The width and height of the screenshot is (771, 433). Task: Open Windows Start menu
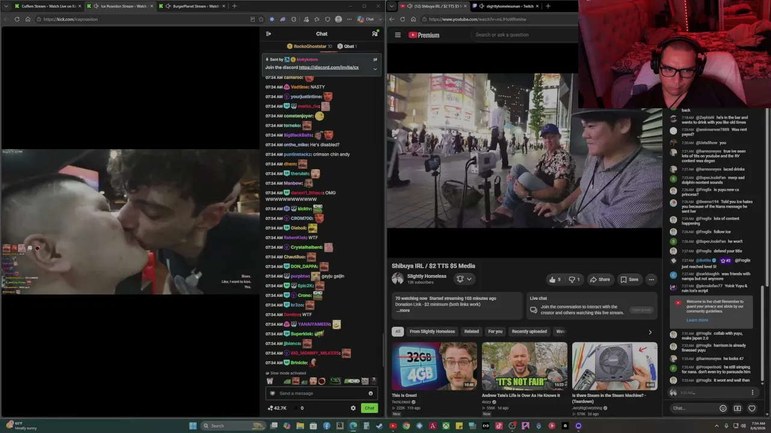pos(193,426)
